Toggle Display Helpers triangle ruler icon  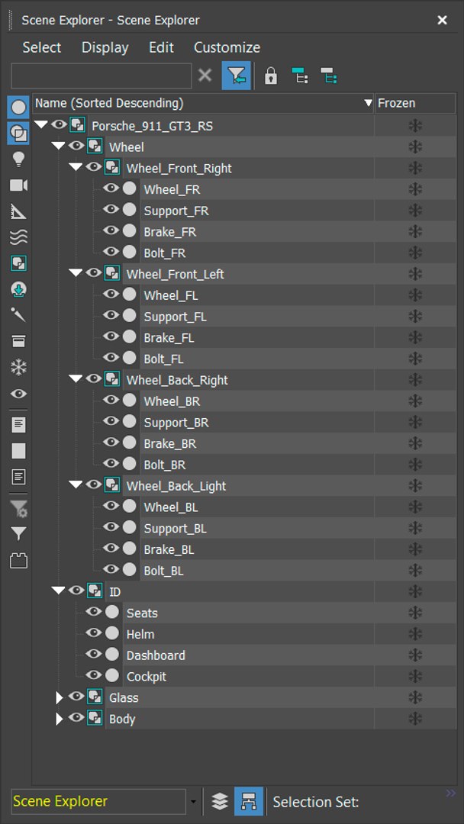coord(18,212)
